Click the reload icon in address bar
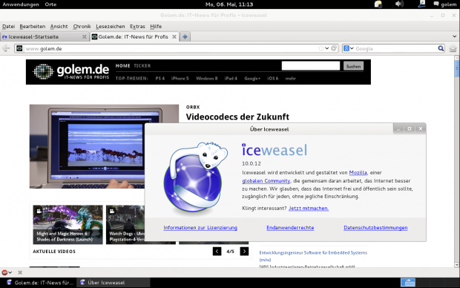This screenshot has width=460, height=288. pyautogui.click(x=334, y=48)
